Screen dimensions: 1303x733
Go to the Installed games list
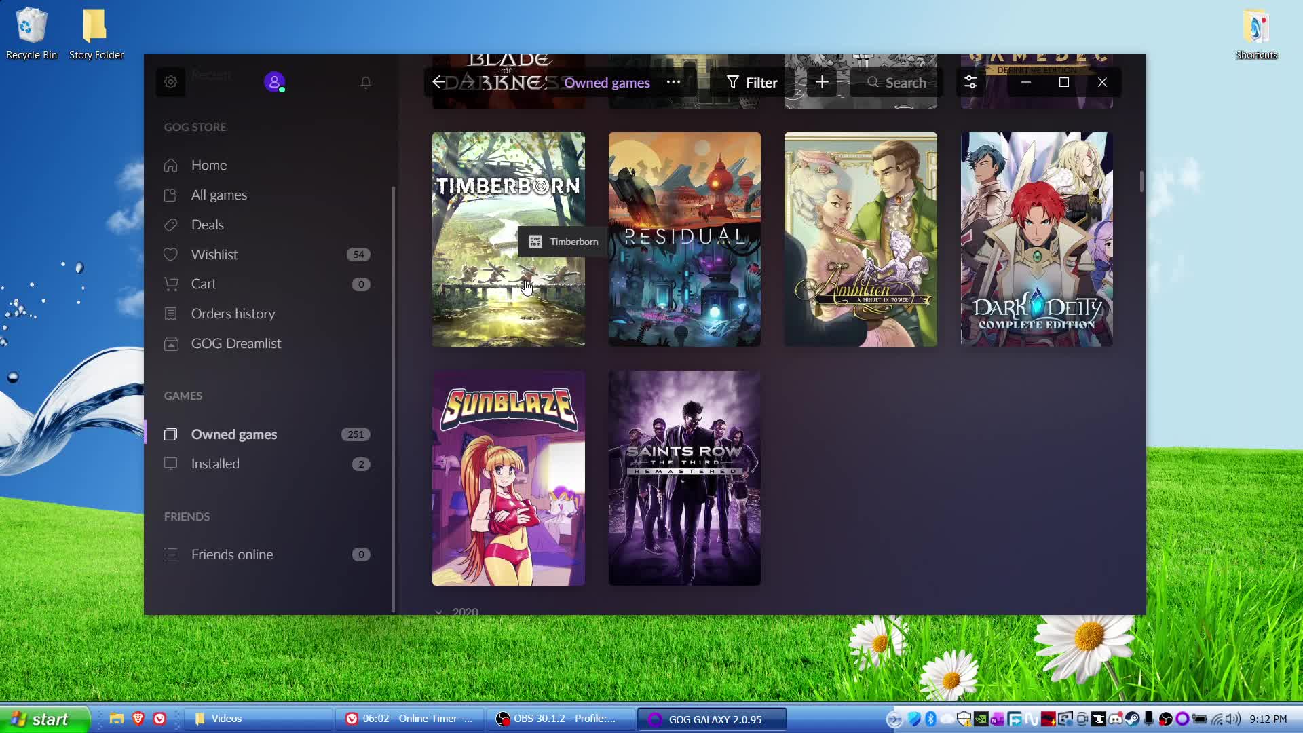pos(215,464)
